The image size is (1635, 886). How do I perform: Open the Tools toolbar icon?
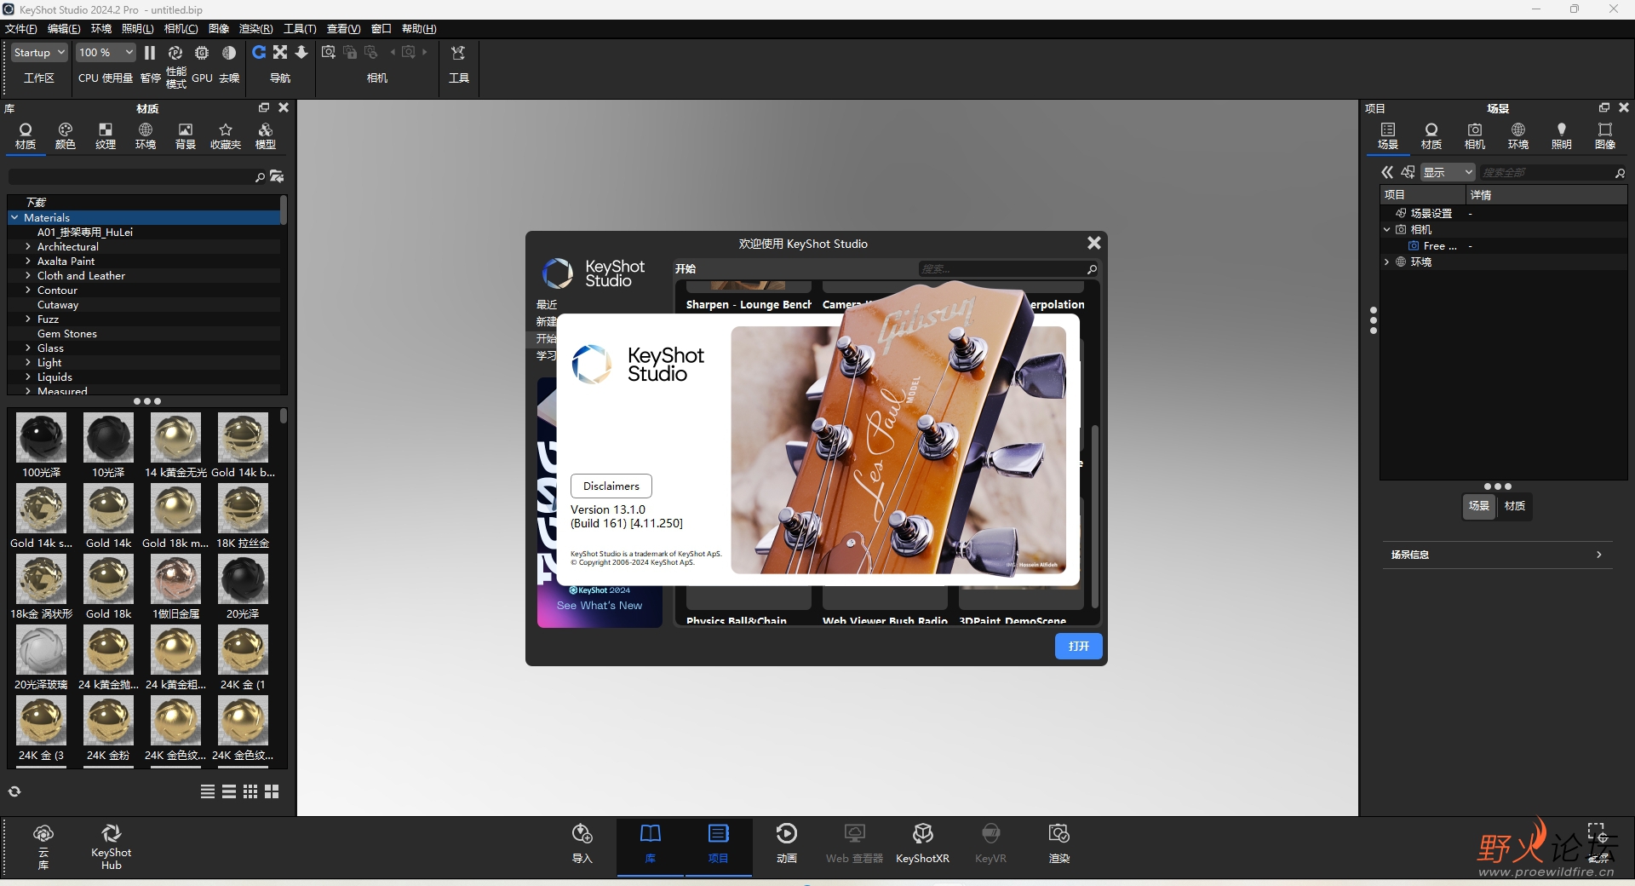[x=458, y=53]
